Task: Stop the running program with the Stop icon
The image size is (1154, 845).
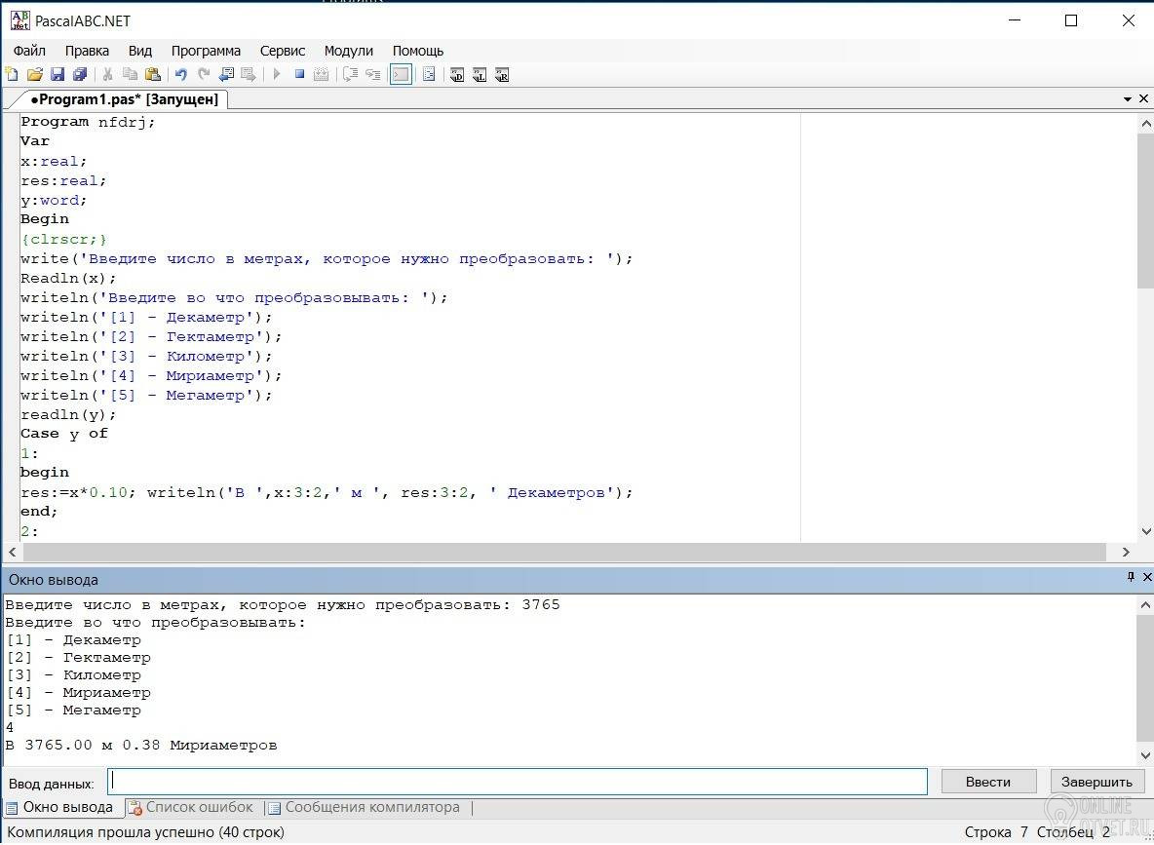Action: pos(300,75)
